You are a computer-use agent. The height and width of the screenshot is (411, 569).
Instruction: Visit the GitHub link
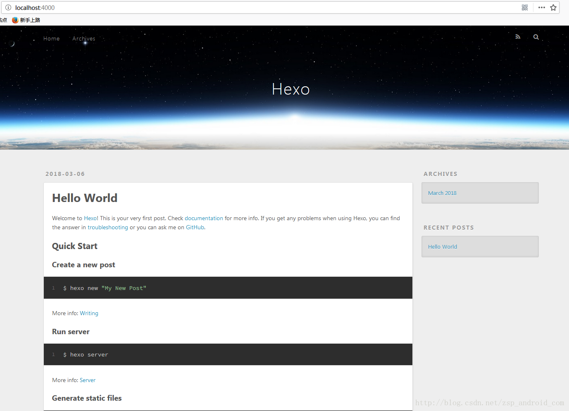pyautogui.click(x=195, y=227)
